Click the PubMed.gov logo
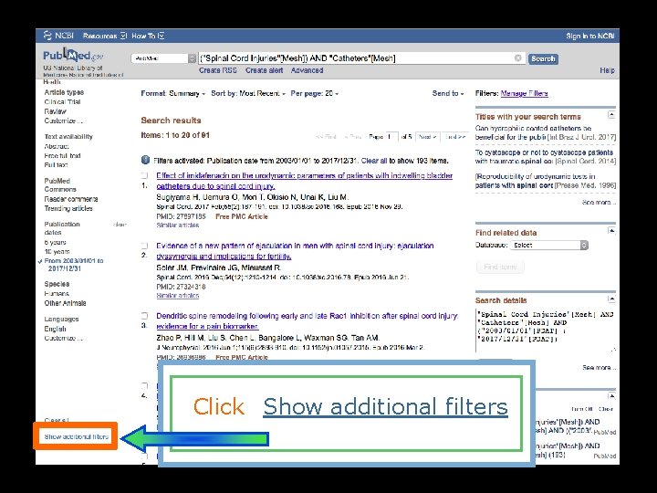 coord(73,56)
